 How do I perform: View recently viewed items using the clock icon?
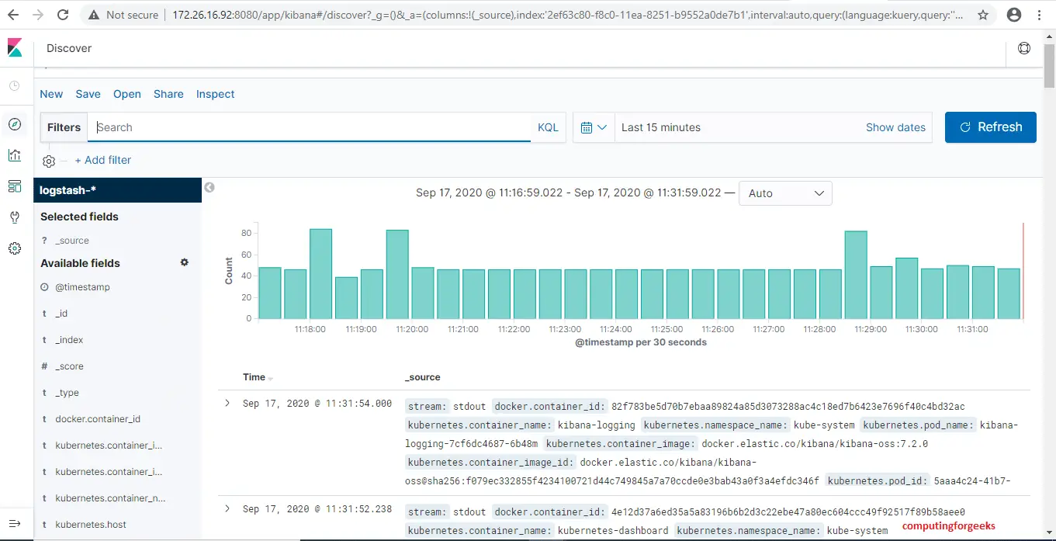click(x=16, y=85)
